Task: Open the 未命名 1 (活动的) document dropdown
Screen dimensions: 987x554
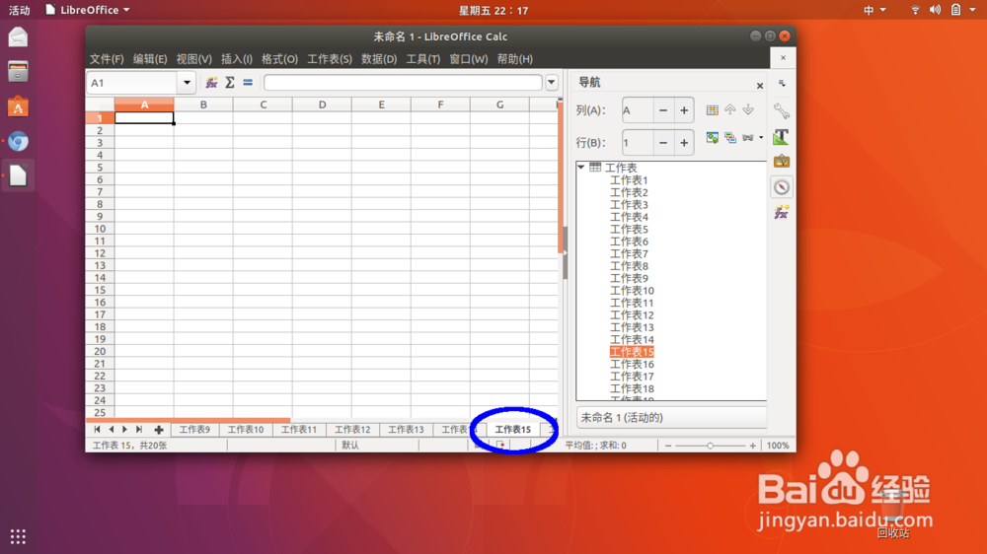Action: pos(671,418)
